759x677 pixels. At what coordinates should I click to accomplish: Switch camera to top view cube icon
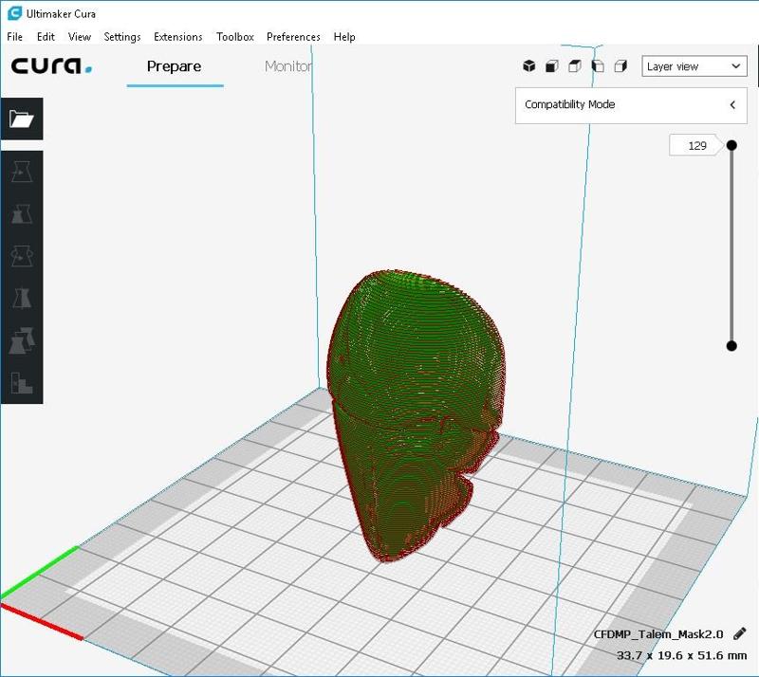coord(575,66)
